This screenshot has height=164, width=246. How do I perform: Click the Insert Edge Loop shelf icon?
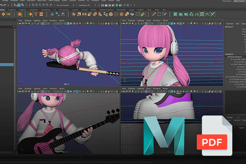pyautogui.click(x=159, y=14)
